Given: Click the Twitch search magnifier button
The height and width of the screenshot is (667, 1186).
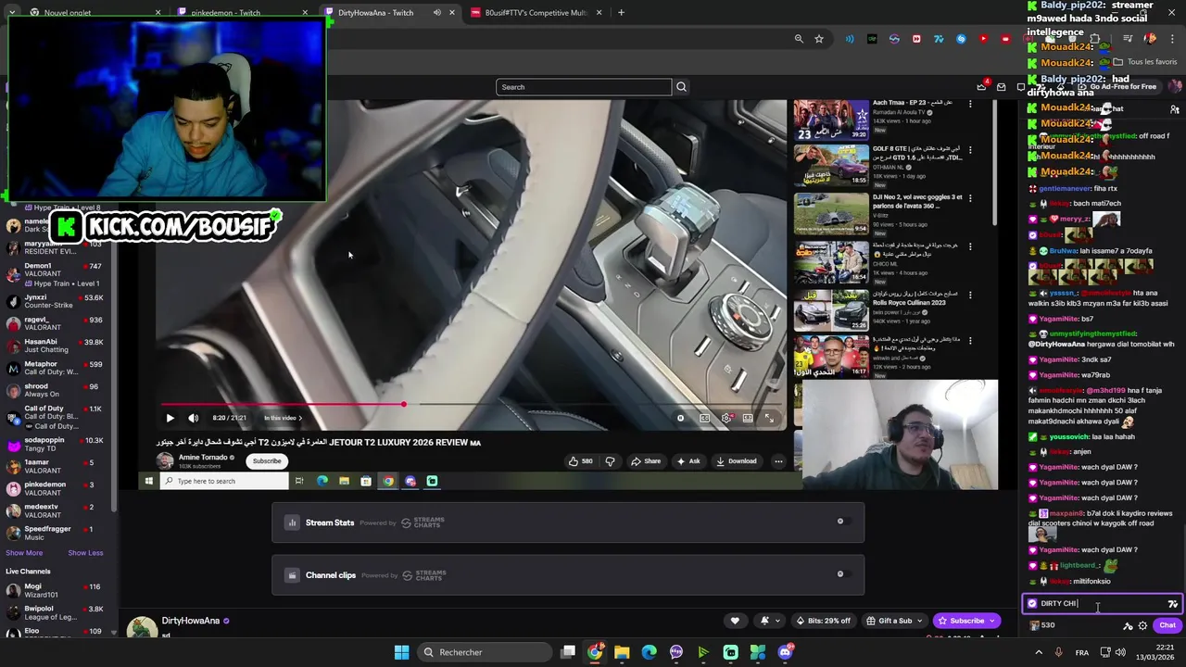Looking at the screenshot, I should click(681, 87).
